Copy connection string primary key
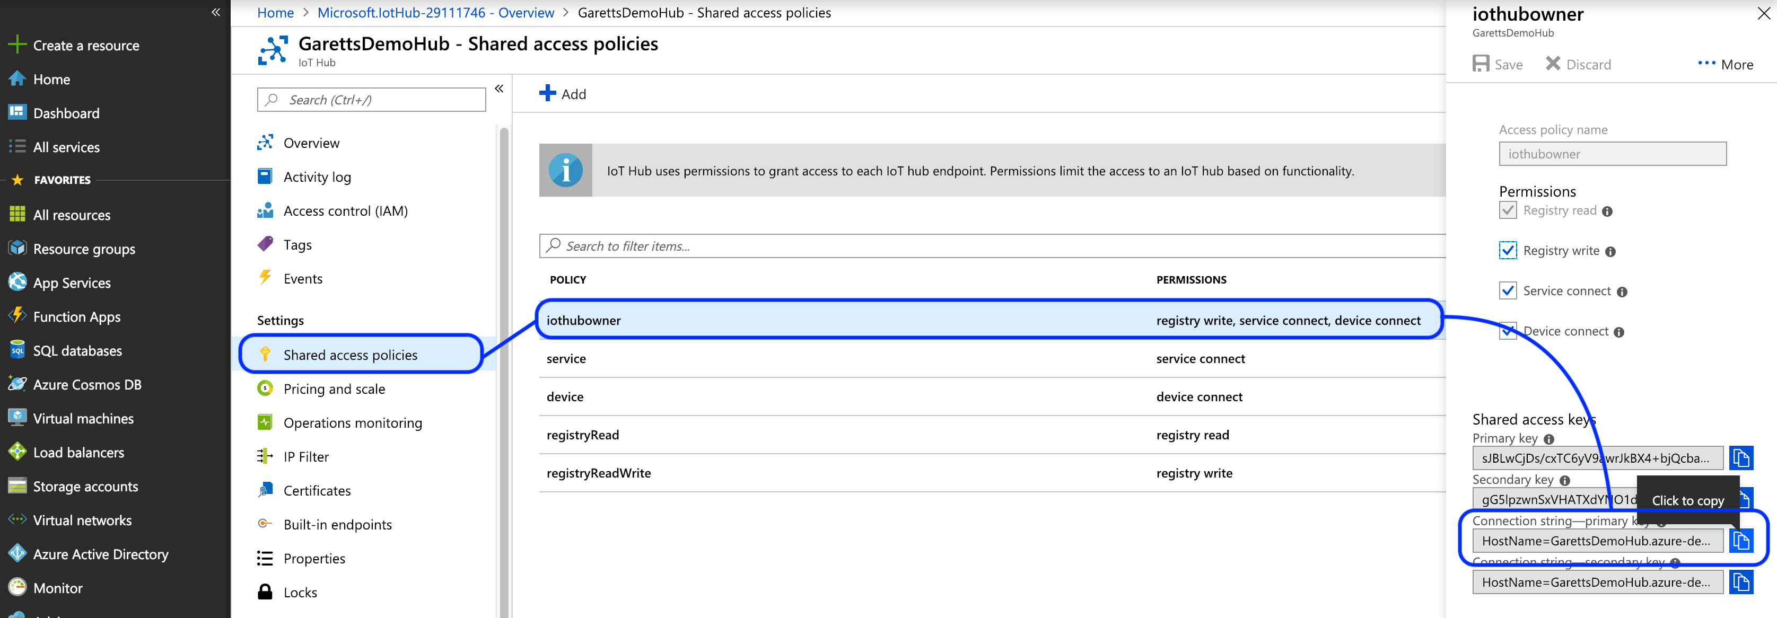 1741,541
